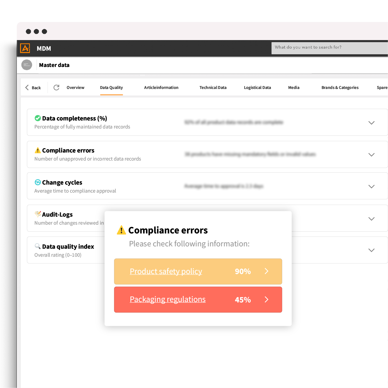Open the Product safety policy link
The image size is (388, 388).
(x=166, y=271)
